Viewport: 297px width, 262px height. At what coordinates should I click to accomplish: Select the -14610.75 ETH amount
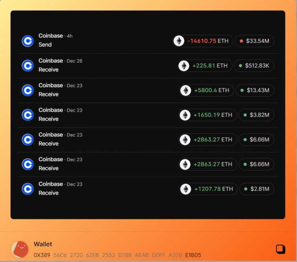point(208,41)
